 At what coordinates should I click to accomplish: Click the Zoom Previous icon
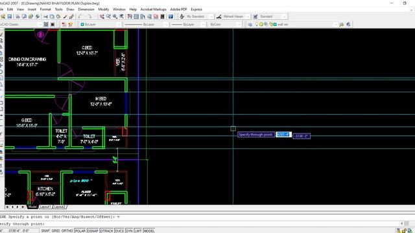(121, 16)
